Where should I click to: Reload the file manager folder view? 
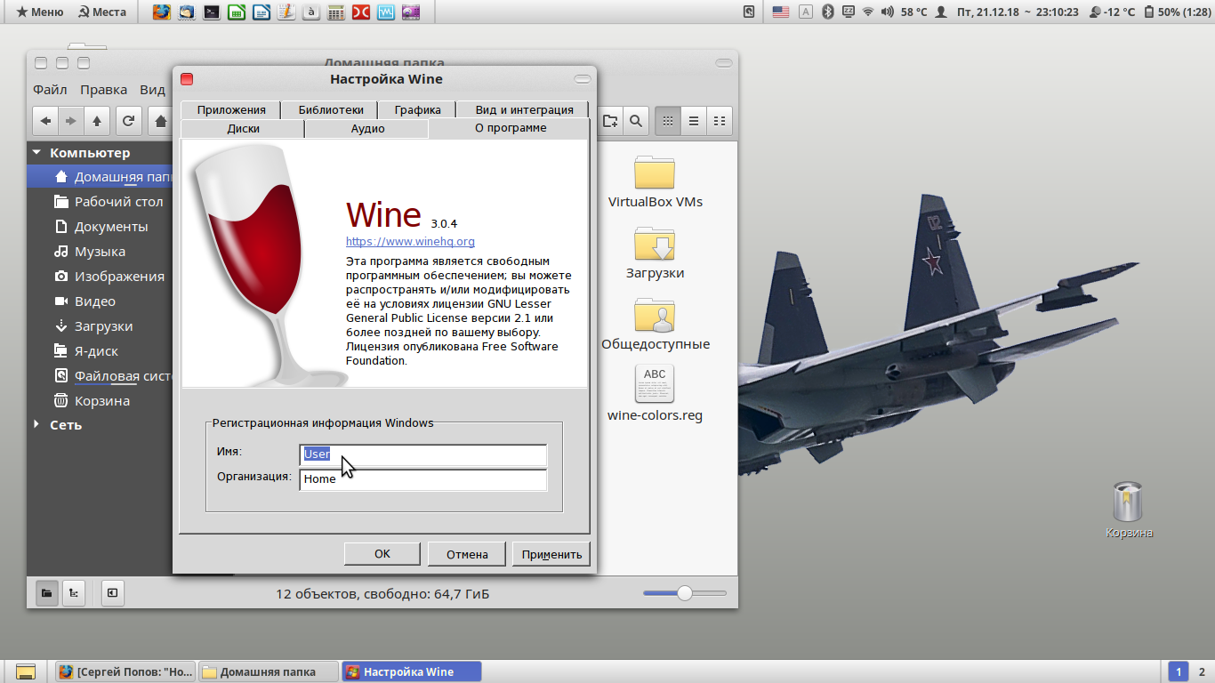click(x=128, y=121)
